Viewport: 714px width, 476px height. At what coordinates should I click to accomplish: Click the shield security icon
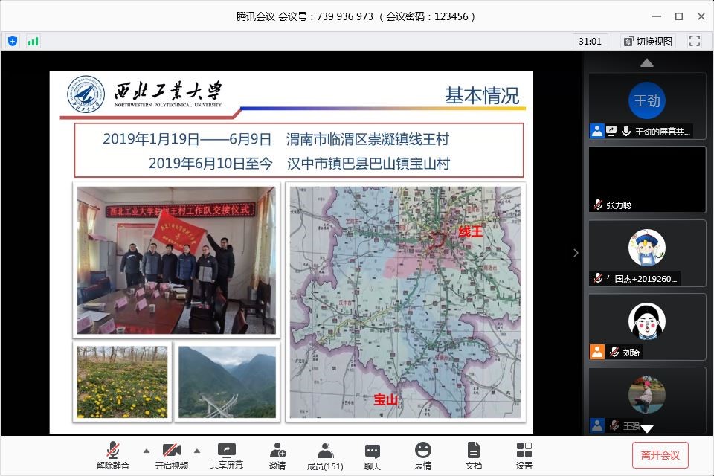[x=13, y=41]
